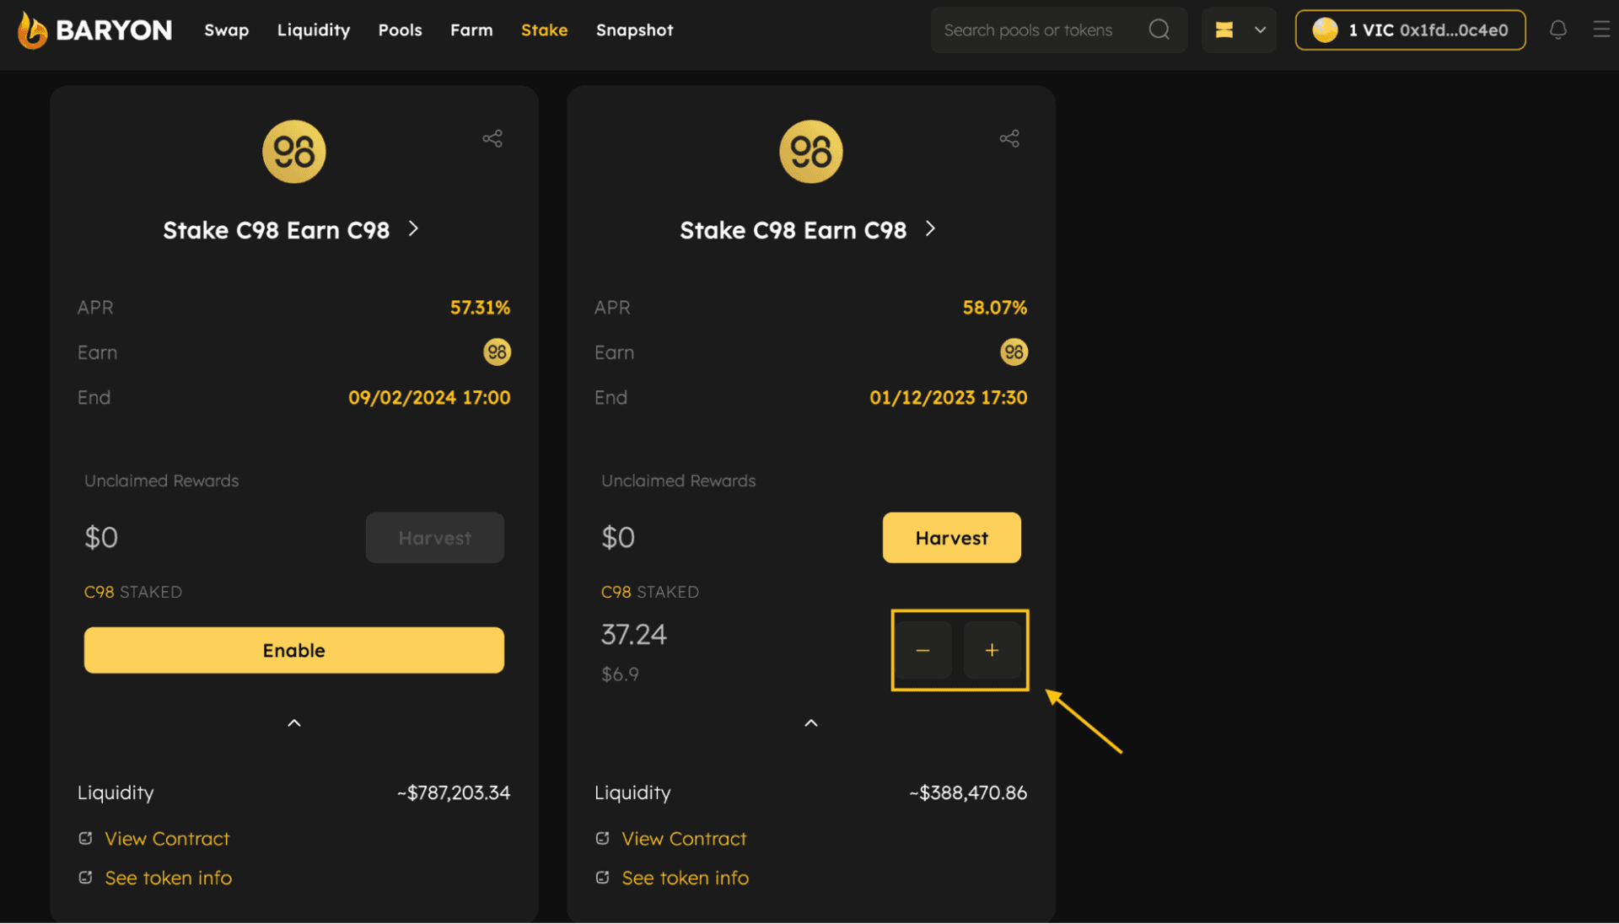
Task: Click the Earn C98 token icon in the 58.07% APR card
Action: 1014,352
